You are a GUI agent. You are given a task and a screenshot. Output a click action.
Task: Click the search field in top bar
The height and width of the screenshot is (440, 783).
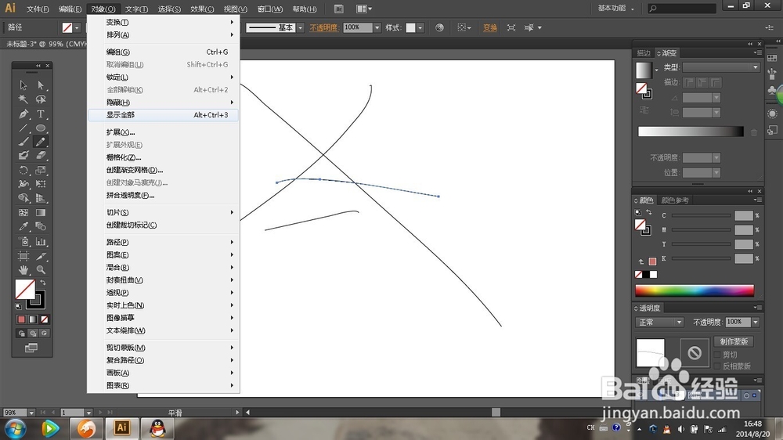pyautogui.click(x=682, y=9)
